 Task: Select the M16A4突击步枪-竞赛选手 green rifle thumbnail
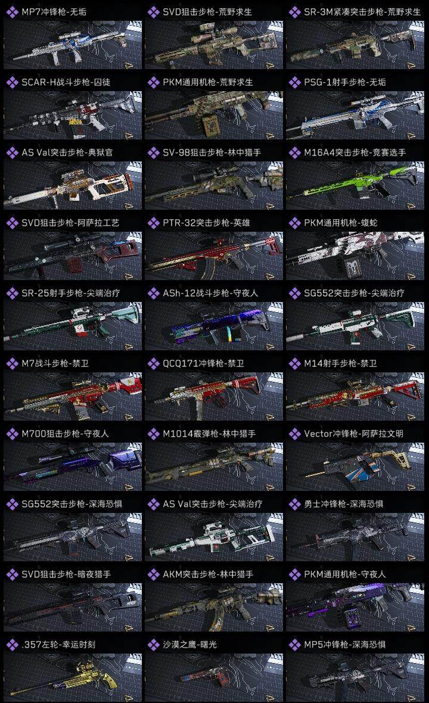pyautogui.click(x=355, y=186)
